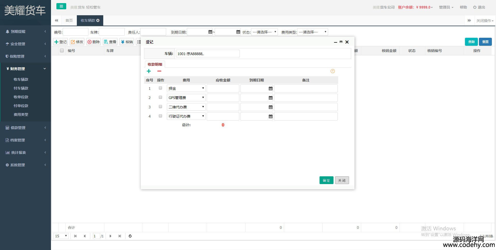Screen dimensions: 496x250
Task: Toggle the select-all checkbox in table header
Action: click(x=62, y=50)
